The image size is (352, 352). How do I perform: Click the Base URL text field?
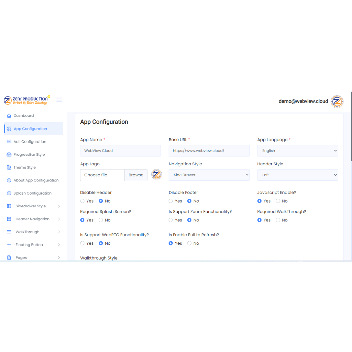click(x=209, y=151)
